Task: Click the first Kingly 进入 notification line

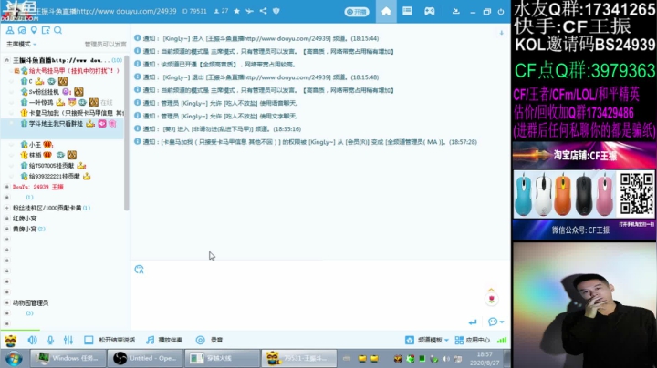Action: (x=256, y=38)
